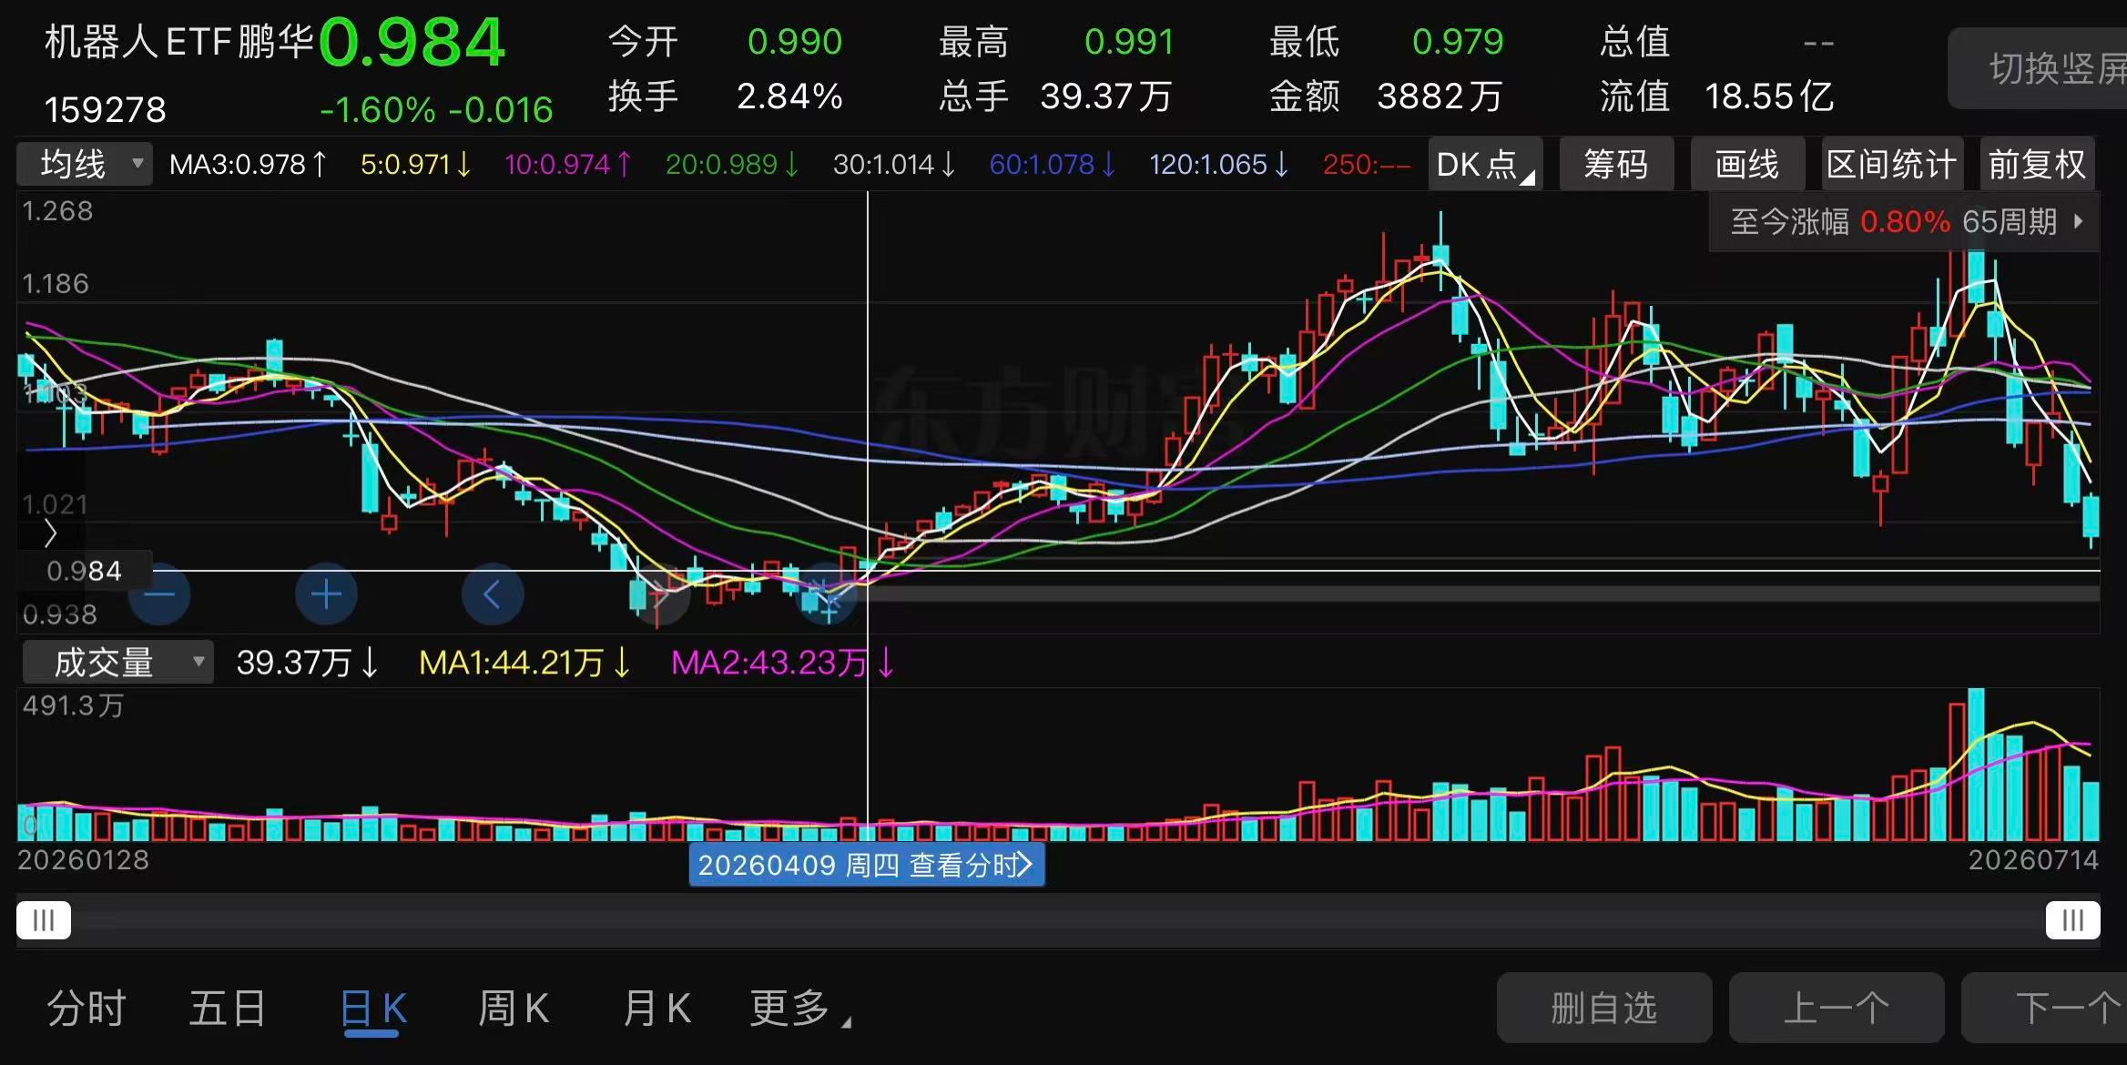
Task: Click the right range slider handle
Action: pos(2073,920)
